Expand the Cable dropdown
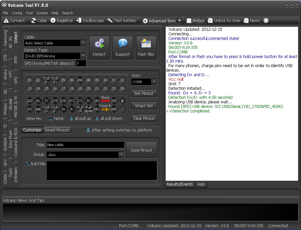The height and width of the screenshot is (230, 301). coord(83,43)
